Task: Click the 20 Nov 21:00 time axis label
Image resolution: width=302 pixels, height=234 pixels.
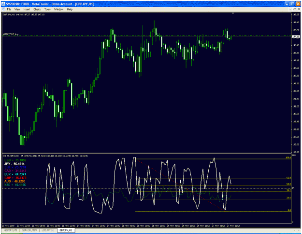Action: [23, 225]
